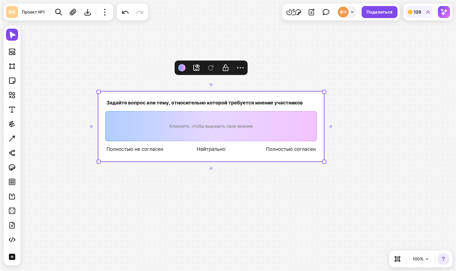Image resolution: width=456 pixels, height=271 pixels.
Task: Undo the last action
Action: click(x=125, y=12)
